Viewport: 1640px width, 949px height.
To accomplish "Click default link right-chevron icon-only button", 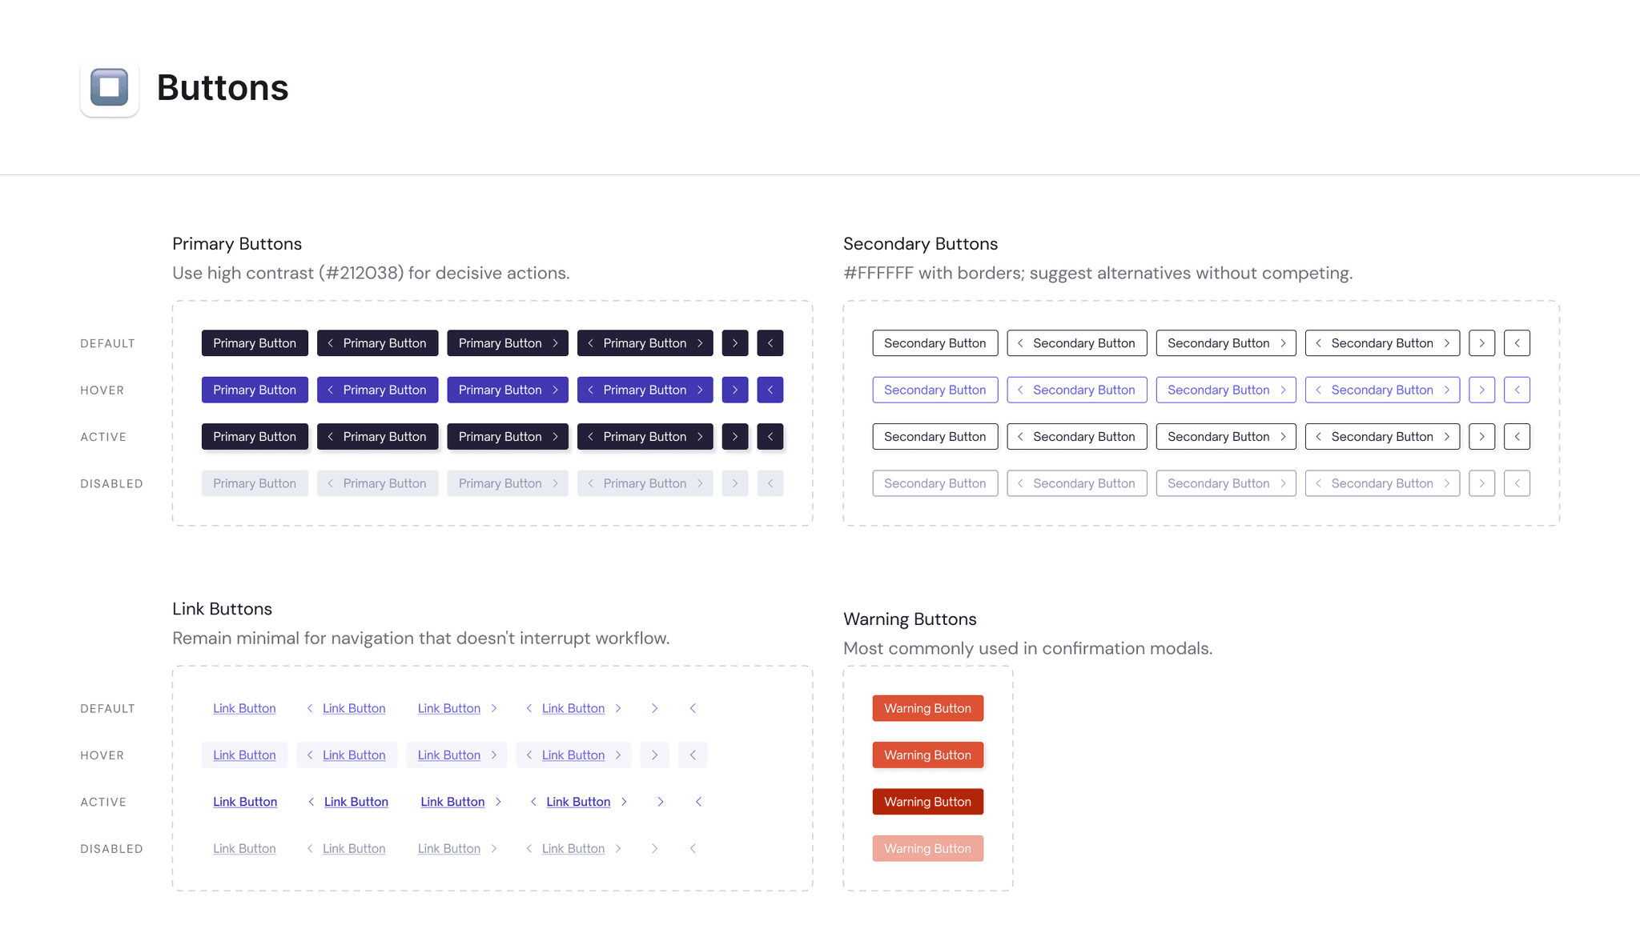I will [x=654, y=708].
